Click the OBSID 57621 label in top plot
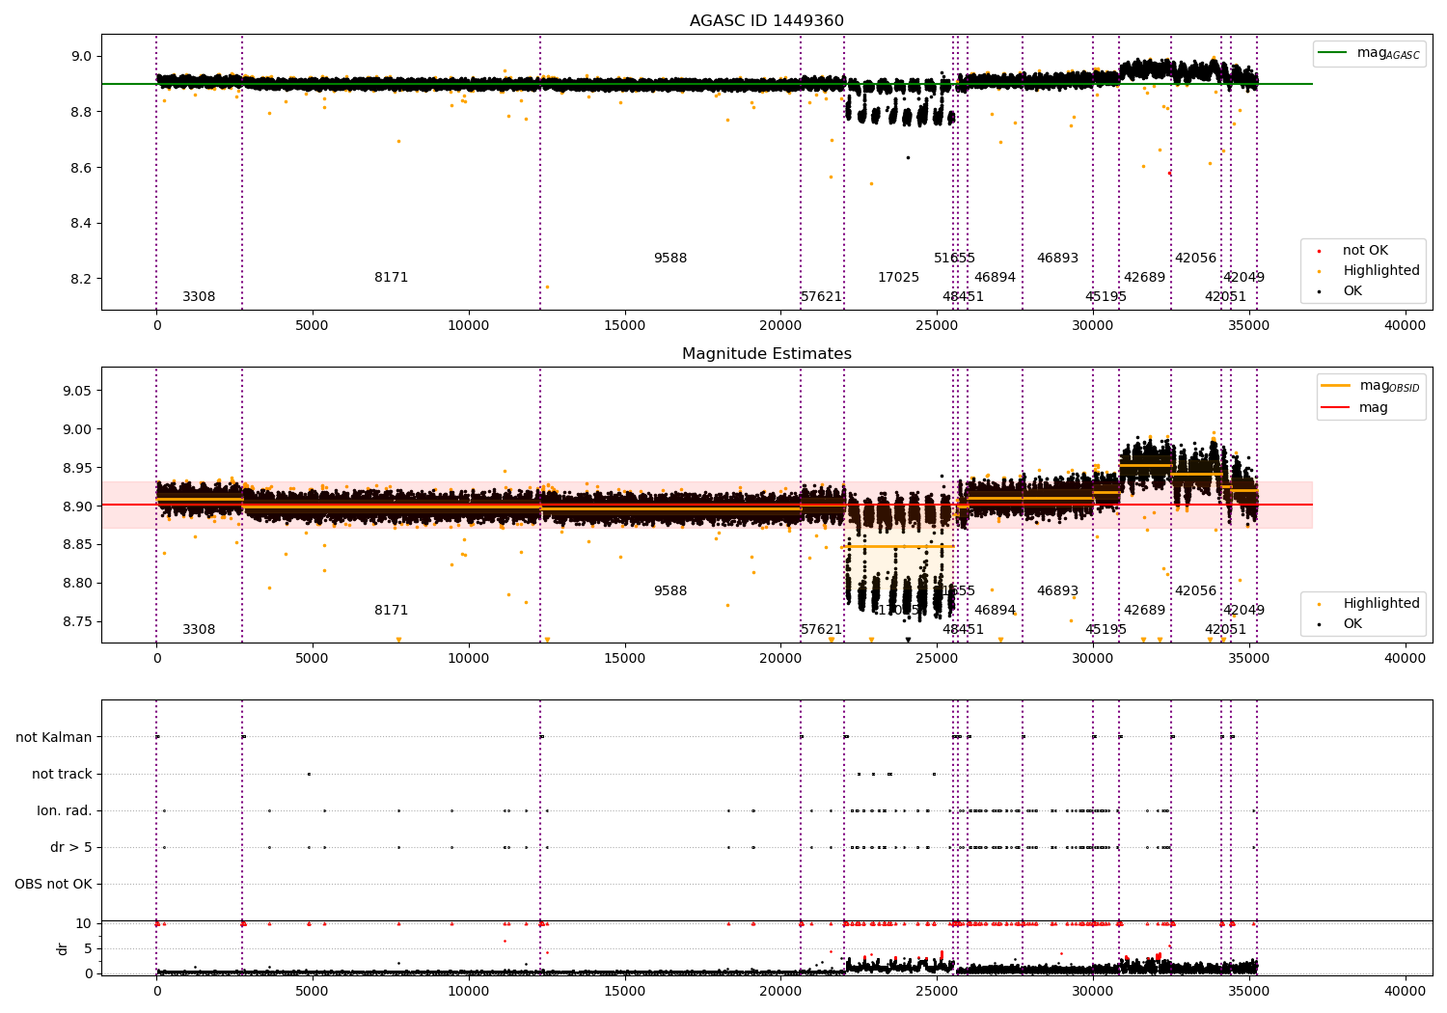The image size is (1447, 1013). pos(821,296)
